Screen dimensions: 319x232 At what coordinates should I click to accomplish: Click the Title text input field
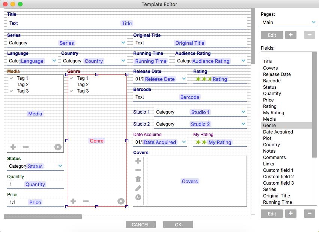click(x=127, y=23)
